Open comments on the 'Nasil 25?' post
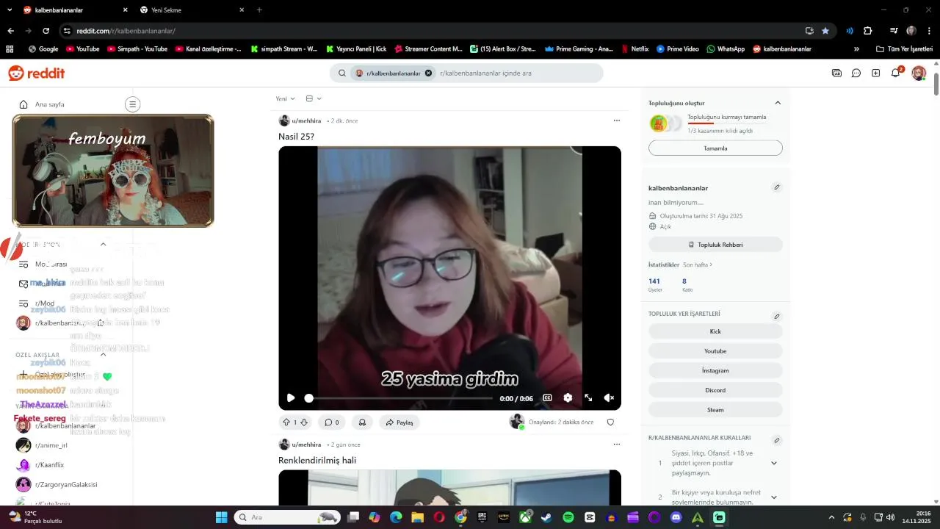Screen dimensions: 940x529 click(x=332, y=422)
